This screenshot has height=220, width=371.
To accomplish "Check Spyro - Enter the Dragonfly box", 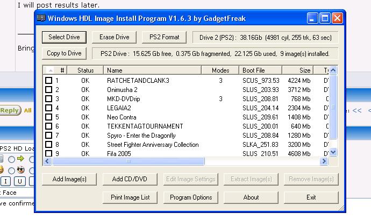I will pyautogui.click(x=48, y=136).
